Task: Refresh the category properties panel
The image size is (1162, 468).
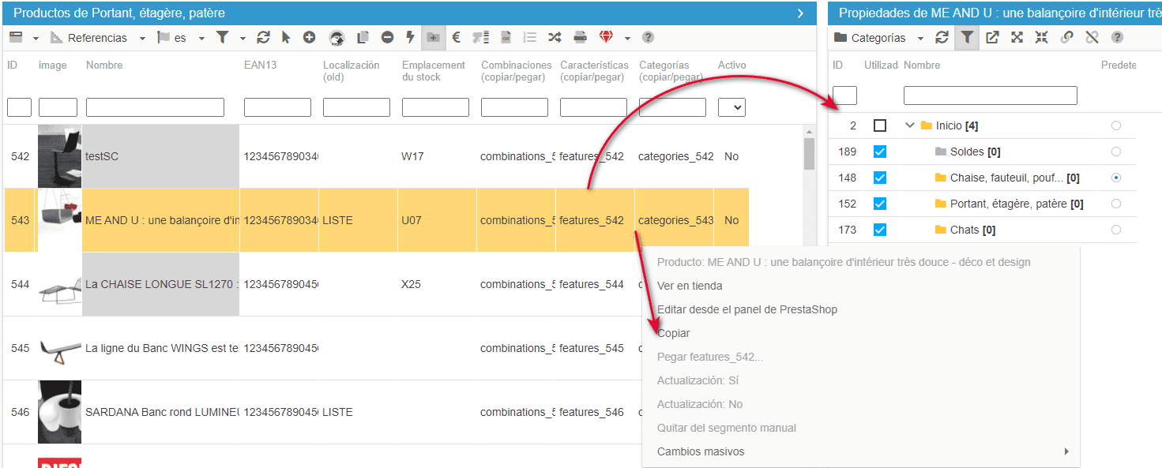Action: [x=942, y=37]
